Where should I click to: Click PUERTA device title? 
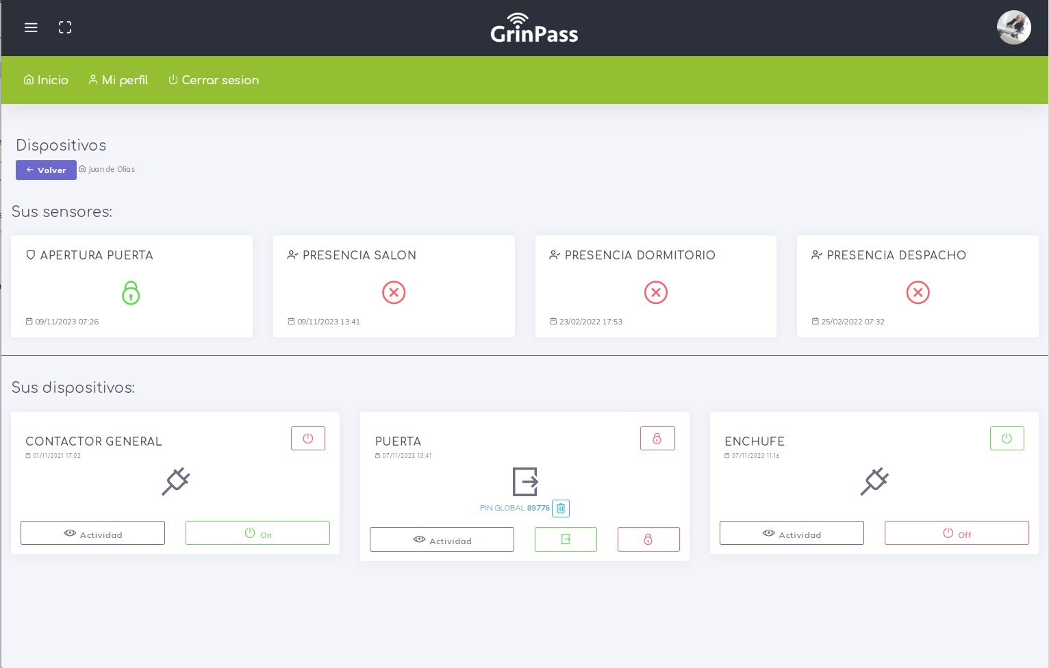click(398, 441)
